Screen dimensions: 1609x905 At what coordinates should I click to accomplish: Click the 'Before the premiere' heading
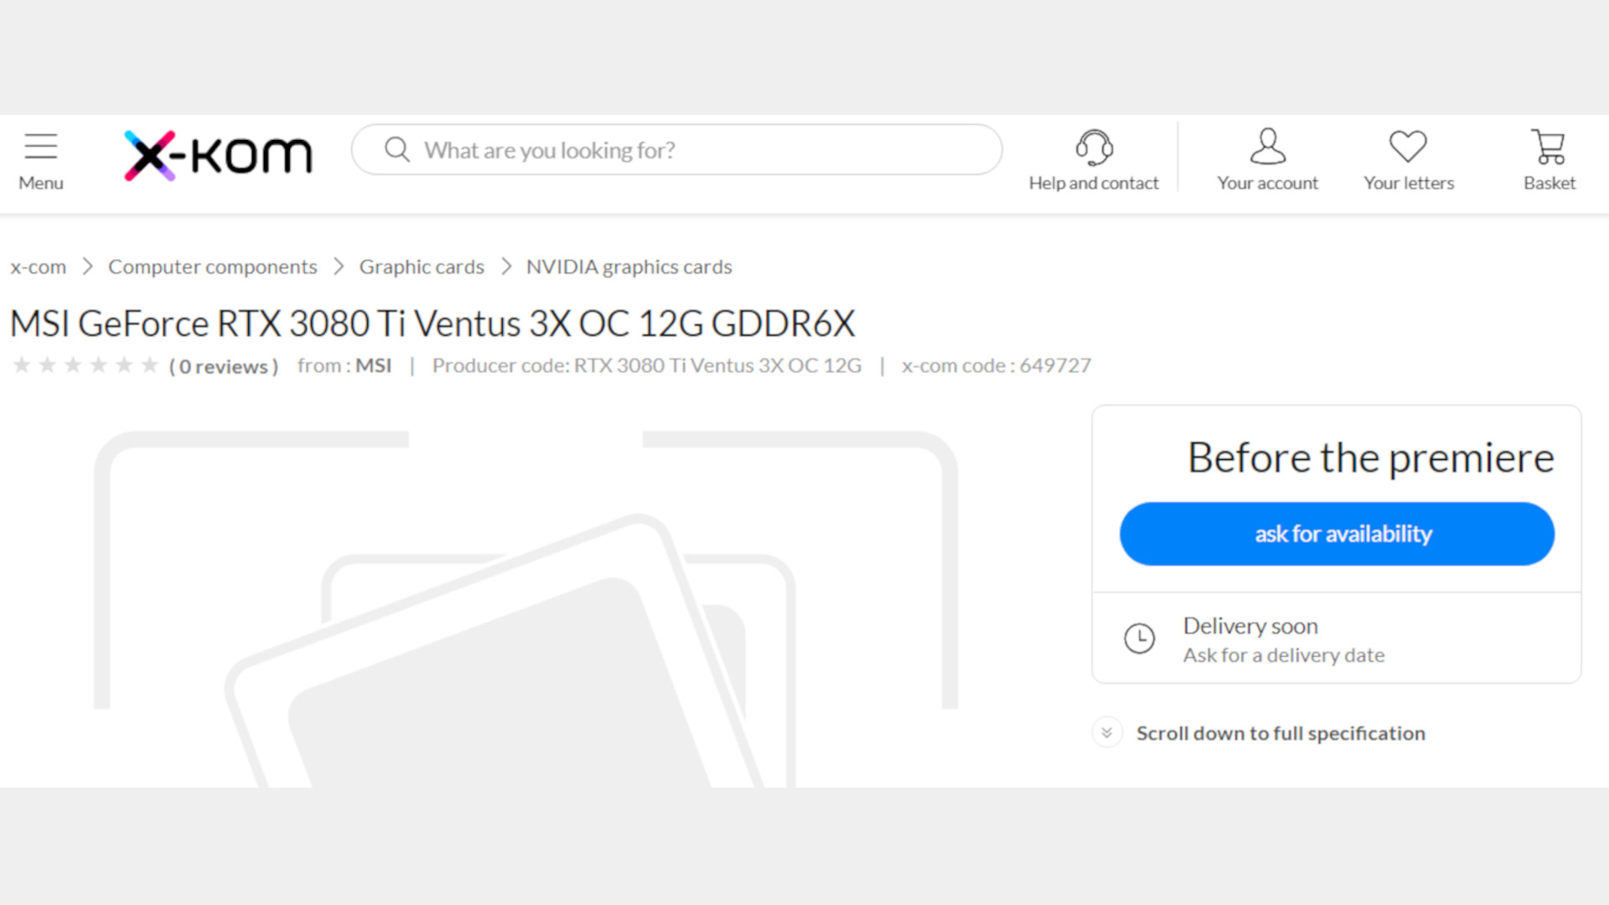point(1371,458)
